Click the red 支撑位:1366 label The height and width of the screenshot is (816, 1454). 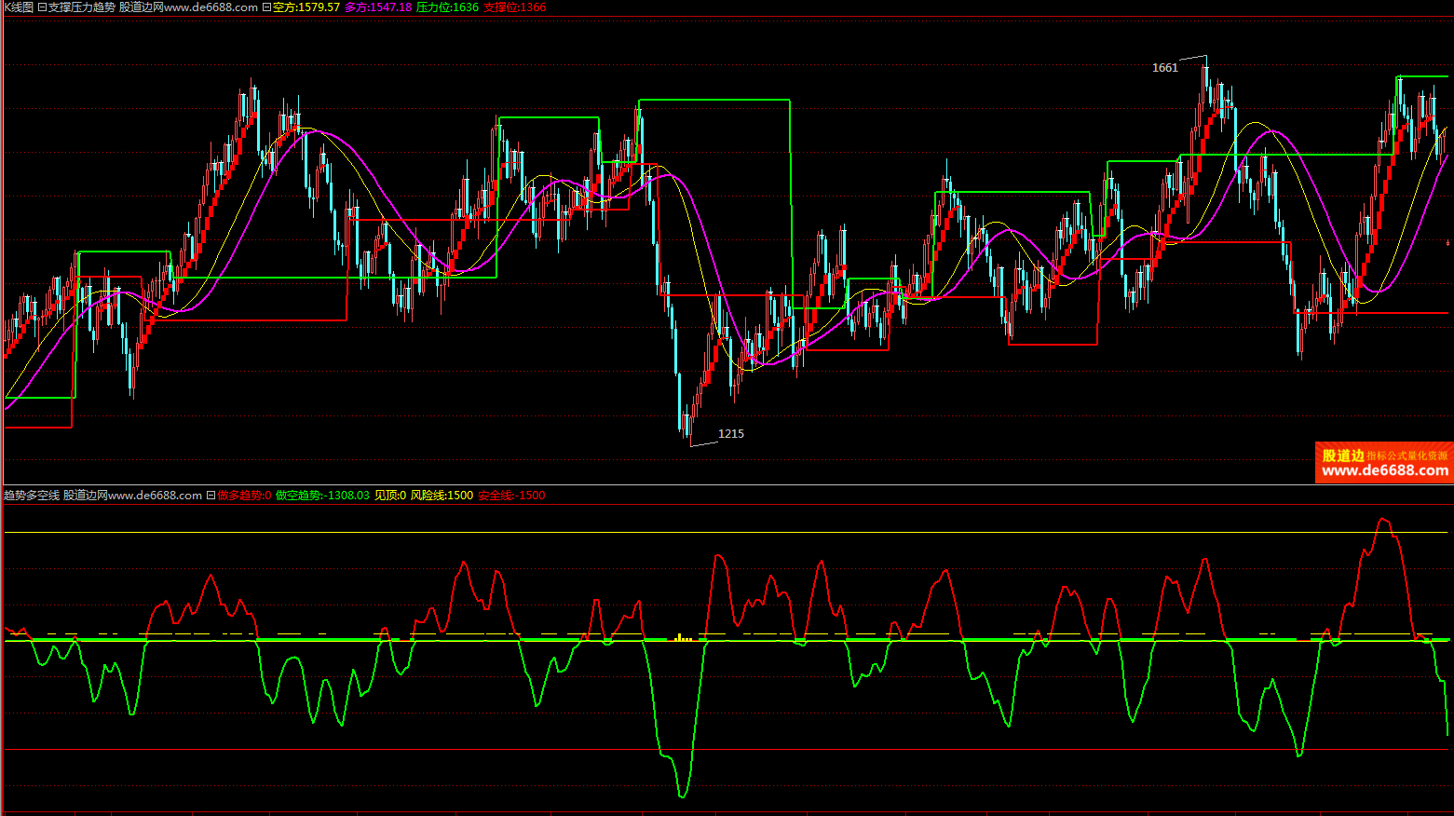tap(514, 7)
